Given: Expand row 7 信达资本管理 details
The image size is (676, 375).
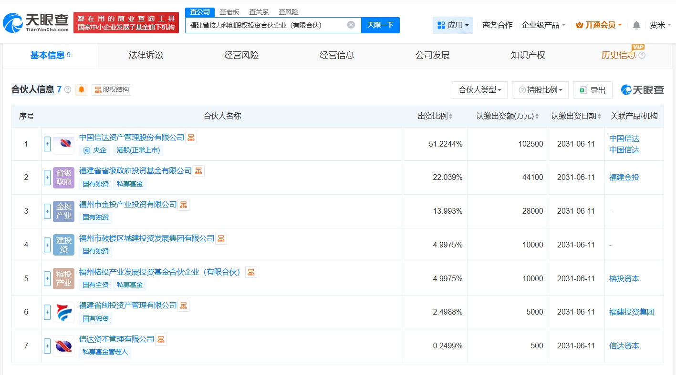Looking at the screenshot, I should (x=47, y=346).
